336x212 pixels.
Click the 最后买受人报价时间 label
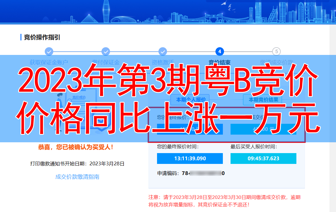pos(254,147)
